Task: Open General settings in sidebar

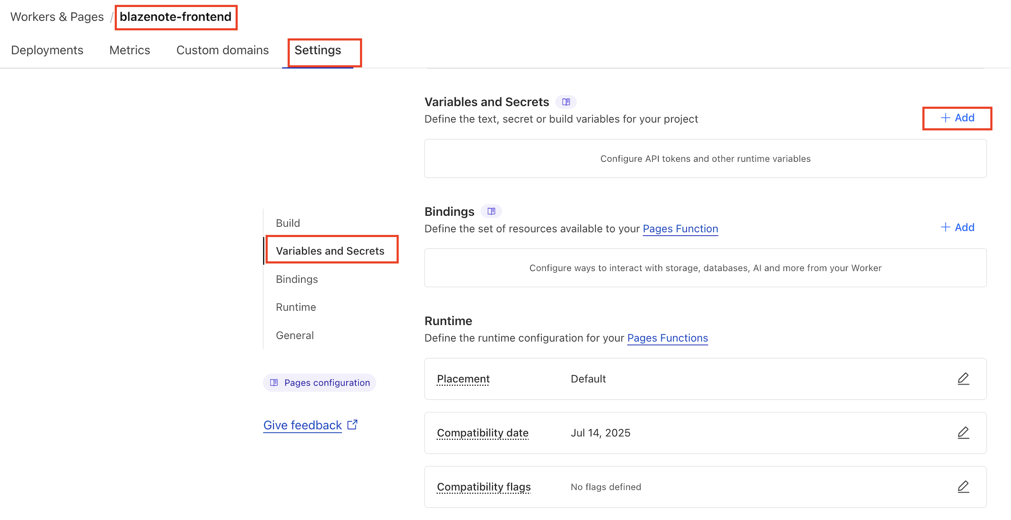Action: pyautogui.click(x=295, y=335)
